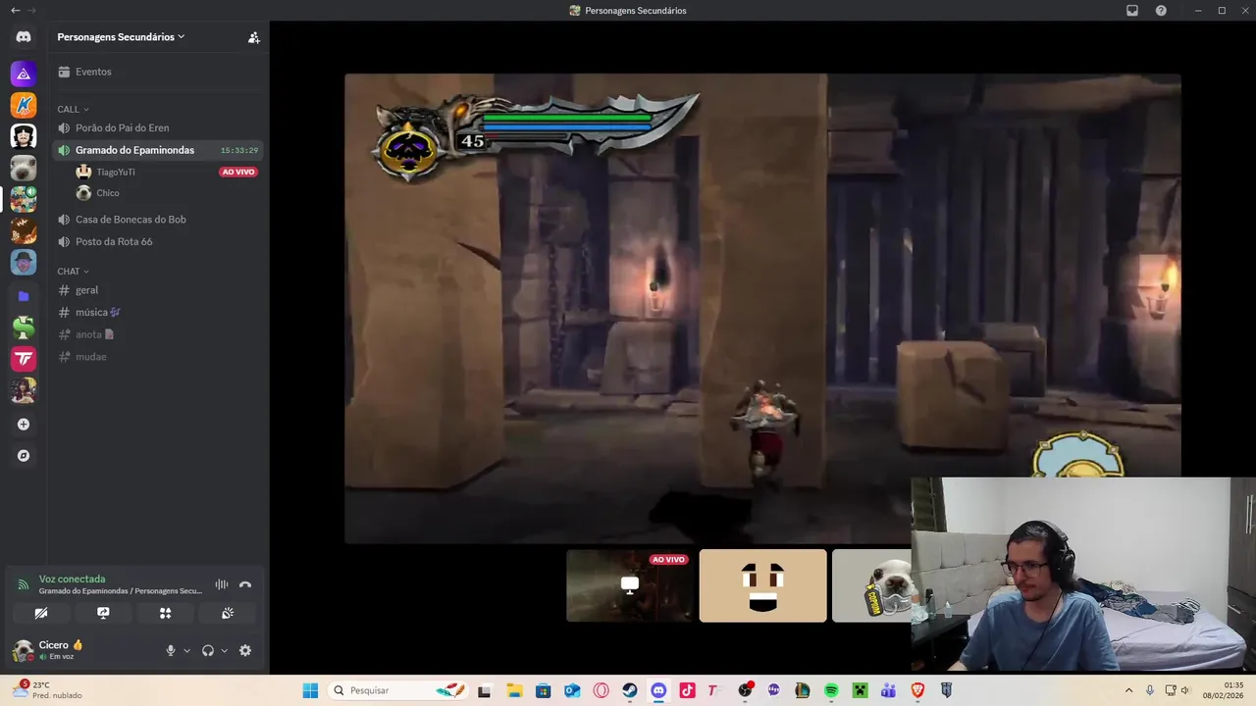This screenshot has height=706, width=1256.
Task: Open the Discord inbox icon in title bar
Action: [1132, 11]
